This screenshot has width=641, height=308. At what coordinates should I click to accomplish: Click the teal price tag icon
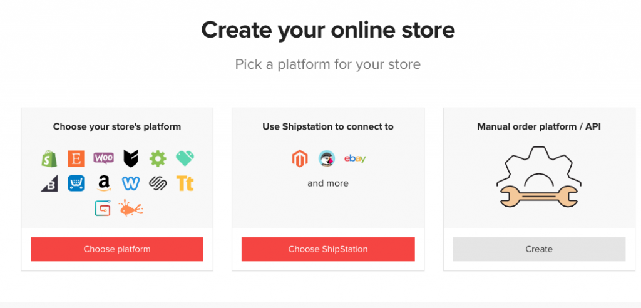185,158
